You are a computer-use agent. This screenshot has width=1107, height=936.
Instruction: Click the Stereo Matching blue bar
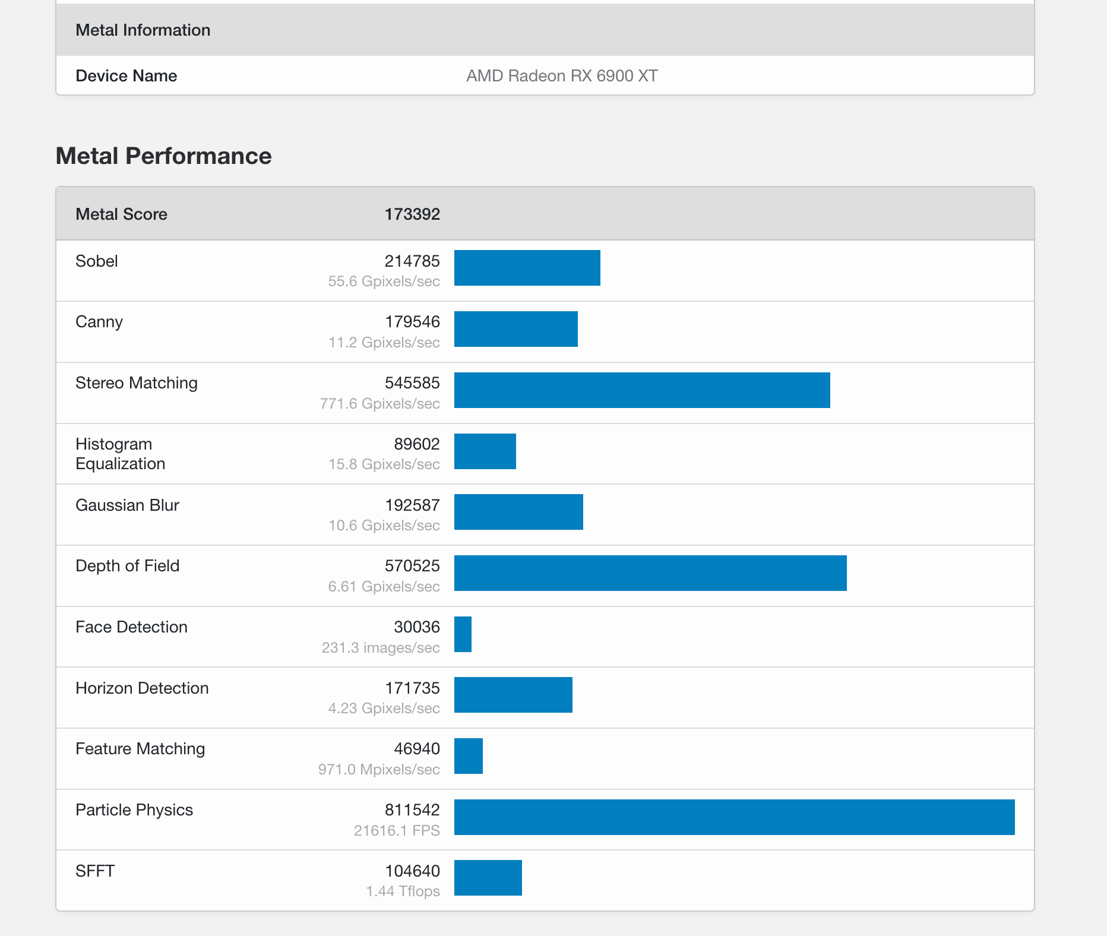[642, 390]
